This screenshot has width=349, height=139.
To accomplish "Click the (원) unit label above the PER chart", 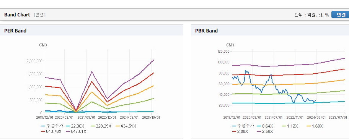I will 43,45.
